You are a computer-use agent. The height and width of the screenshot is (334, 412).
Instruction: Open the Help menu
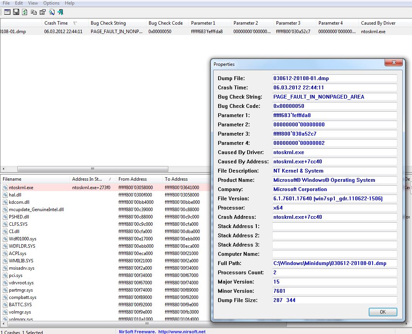[x=70, y=3]
